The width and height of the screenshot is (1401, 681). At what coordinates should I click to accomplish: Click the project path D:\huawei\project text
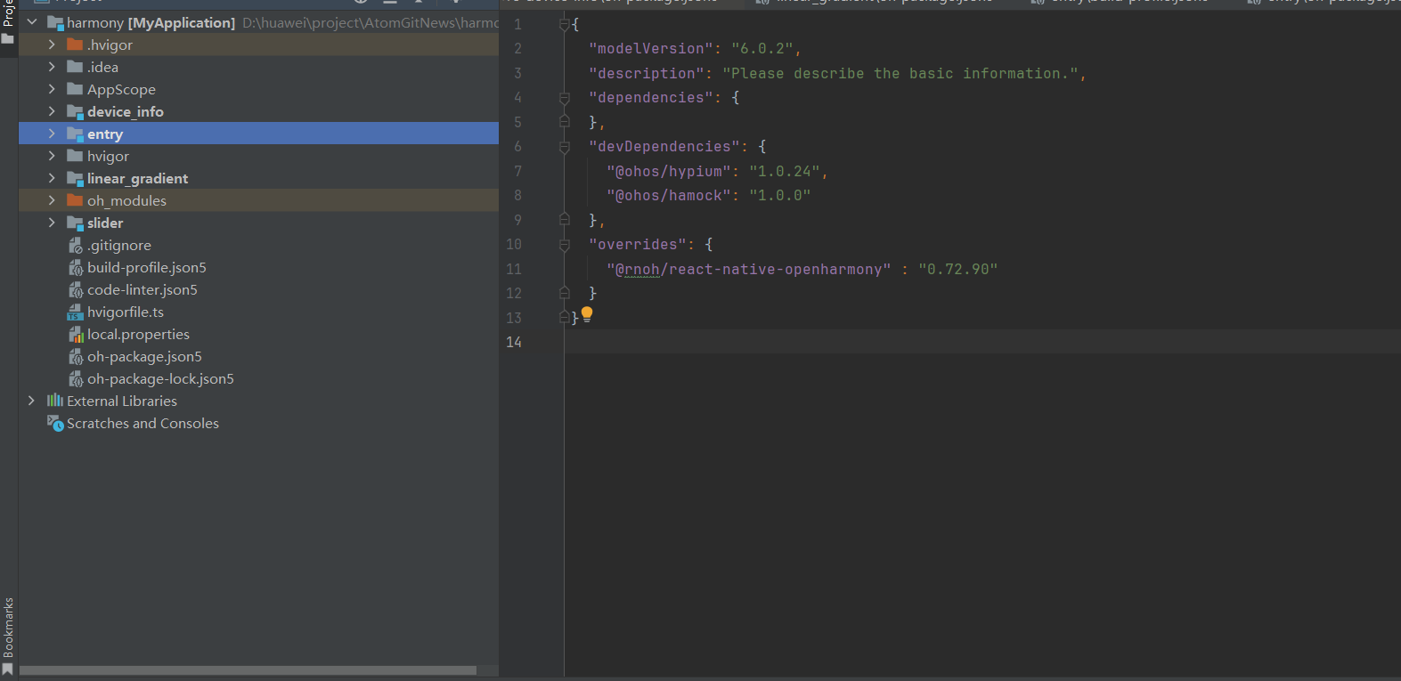(370, 22)
